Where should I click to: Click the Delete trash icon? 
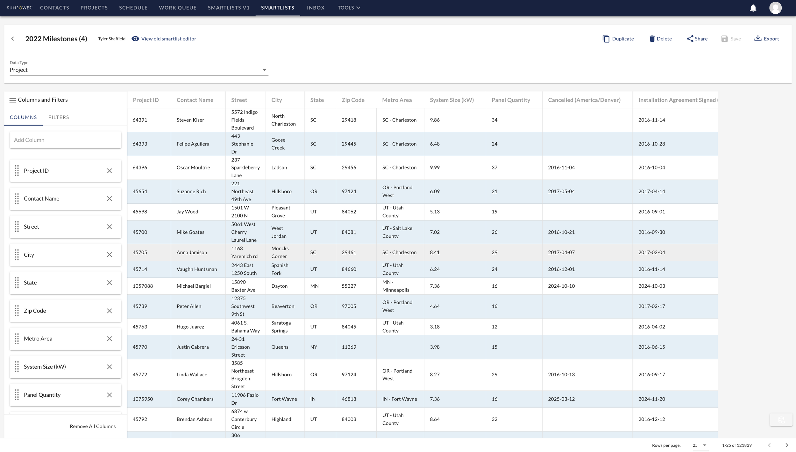(652, 38)
